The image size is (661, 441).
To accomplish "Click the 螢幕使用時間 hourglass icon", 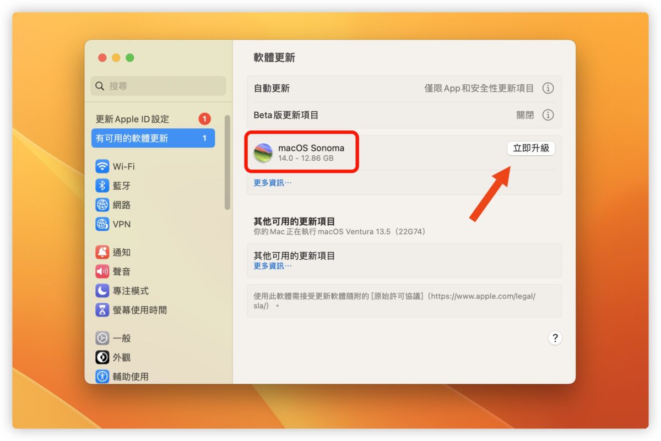I will [x=102, y=310].
